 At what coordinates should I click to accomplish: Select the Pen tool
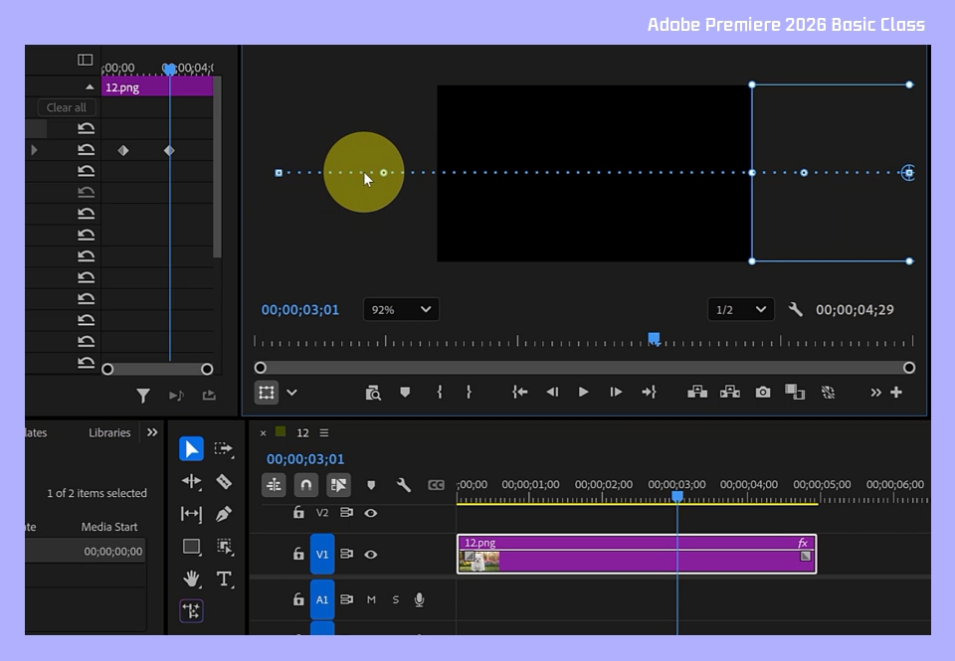coord(224,514)
